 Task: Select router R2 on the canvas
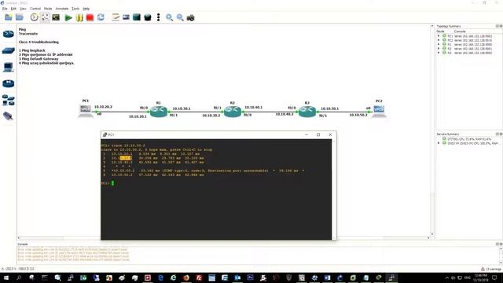[x=233, y=112]
